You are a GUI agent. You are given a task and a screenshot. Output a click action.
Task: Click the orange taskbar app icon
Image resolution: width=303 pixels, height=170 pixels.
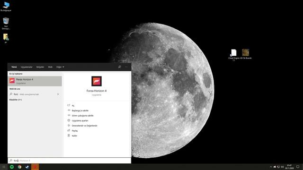click(35, 167)
